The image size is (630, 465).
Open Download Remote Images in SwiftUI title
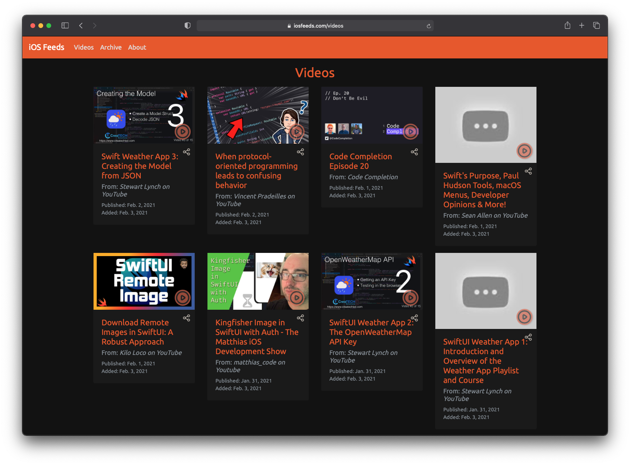[x=137, y=332]
